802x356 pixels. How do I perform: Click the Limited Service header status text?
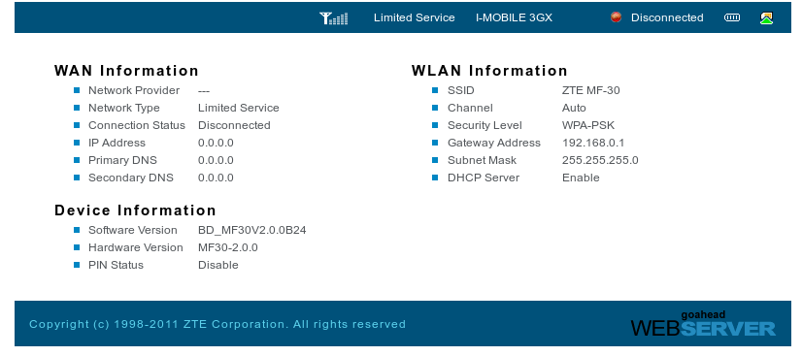click(x=415, y=17)
